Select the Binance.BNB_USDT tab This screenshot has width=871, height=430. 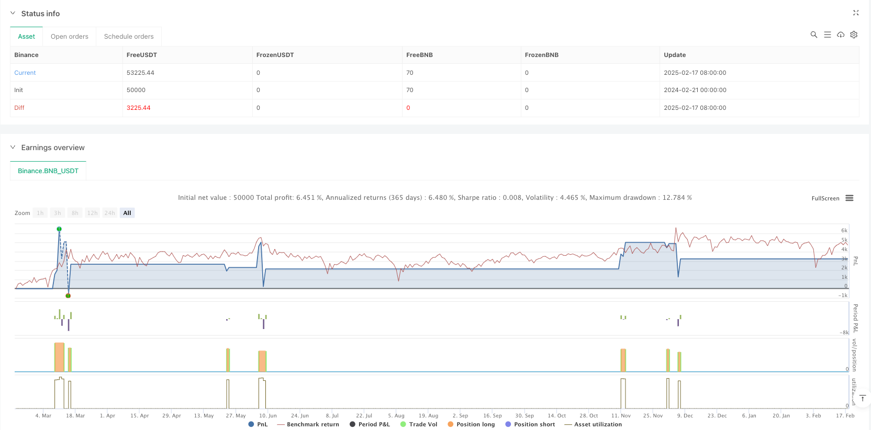[48, 171]
